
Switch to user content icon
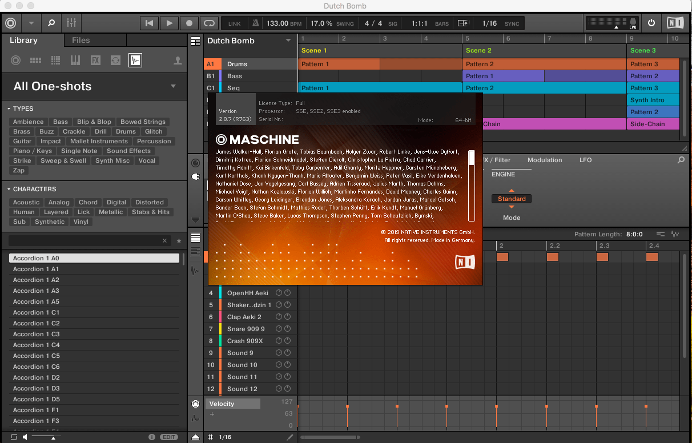click(178, 61)
